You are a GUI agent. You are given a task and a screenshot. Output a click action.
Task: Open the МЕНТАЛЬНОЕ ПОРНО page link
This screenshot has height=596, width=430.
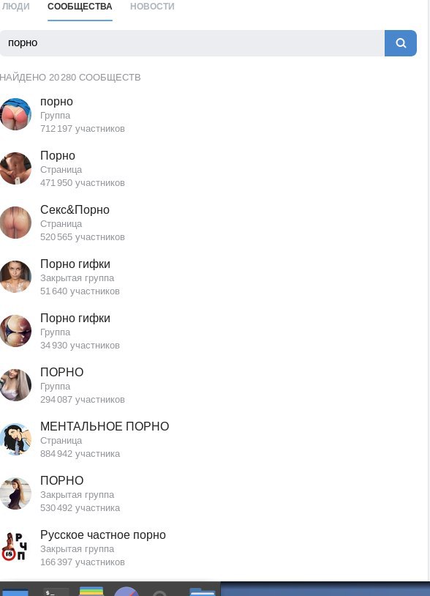pos(105,426)
